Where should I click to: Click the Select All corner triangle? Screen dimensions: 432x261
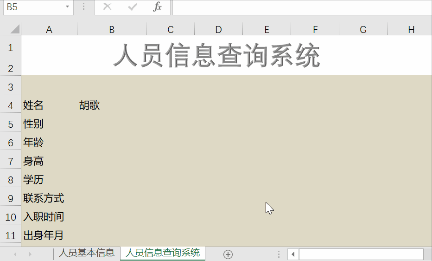[15, 29]
